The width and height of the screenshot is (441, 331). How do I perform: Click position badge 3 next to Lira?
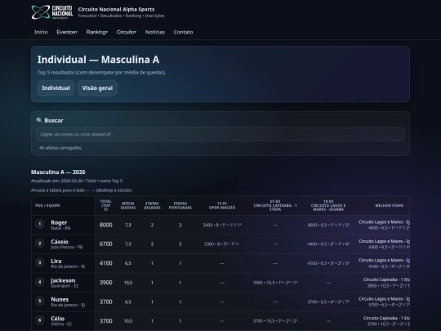[40, 262]
